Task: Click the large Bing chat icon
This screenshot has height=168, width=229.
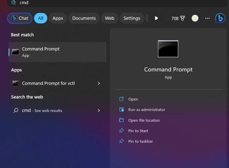Action: [x=220, y=18]
